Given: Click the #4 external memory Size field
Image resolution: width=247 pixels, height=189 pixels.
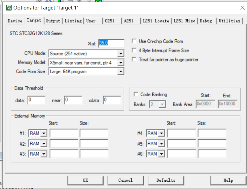Looking at the screenshot, I should point(212,133).
